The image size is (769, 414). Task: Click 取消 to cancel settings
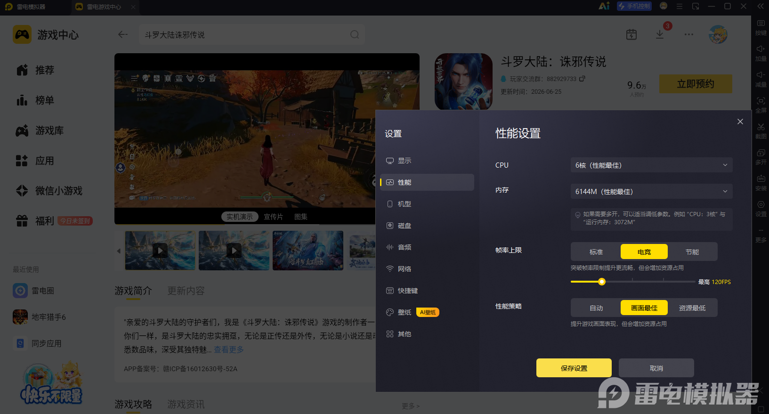(656, 368)
